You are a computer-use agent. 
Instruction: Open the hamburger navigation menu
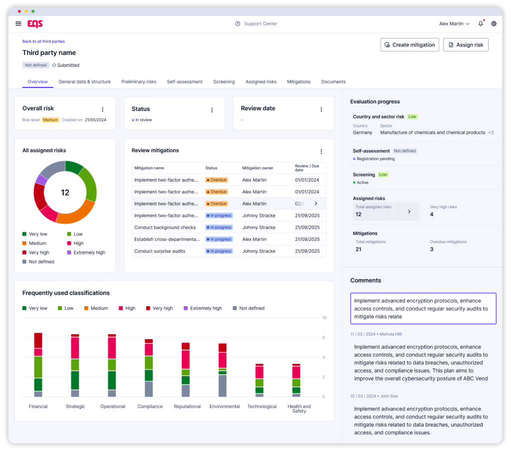[x=18, y=23]
